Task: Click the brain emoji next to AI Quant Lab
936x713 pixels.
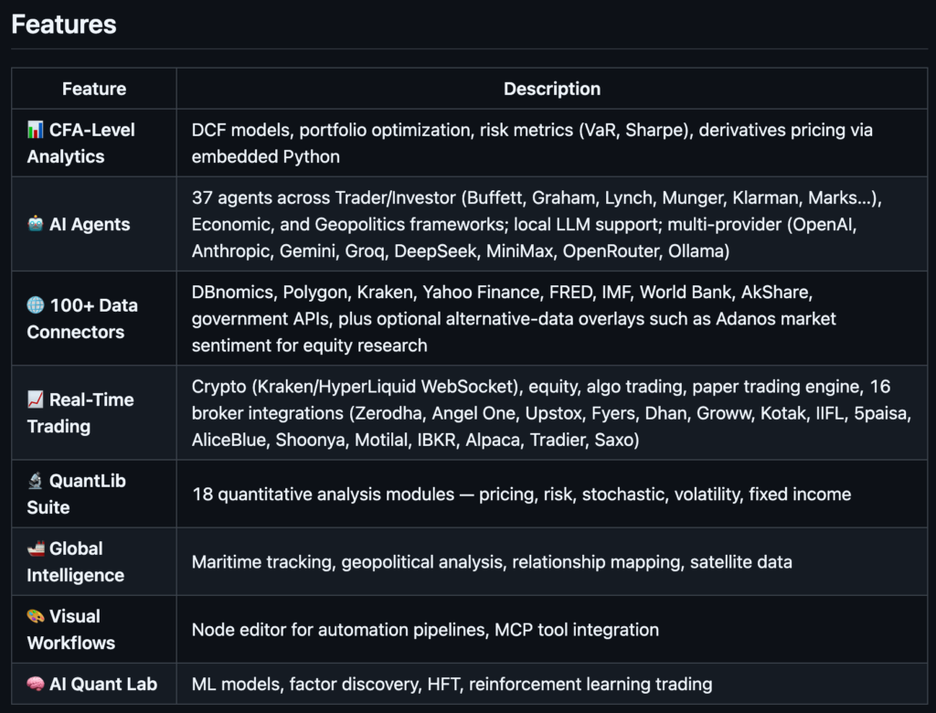Action: (x=36, y=684)
